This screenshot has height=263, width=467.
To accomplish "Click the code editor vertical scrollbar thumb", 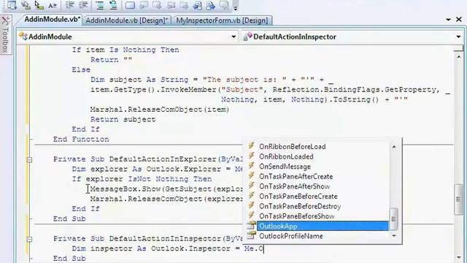I will click(x=459, y=199).
